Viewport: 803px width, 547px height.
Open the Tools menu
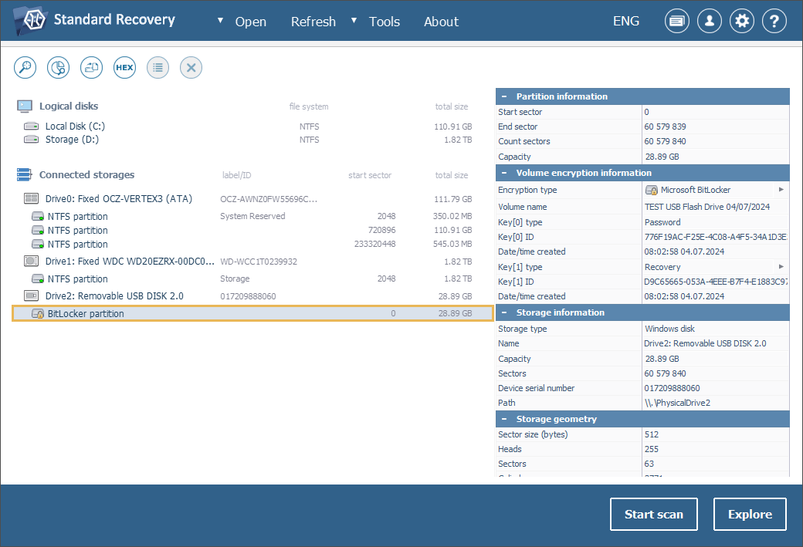(x=384, y=22)
